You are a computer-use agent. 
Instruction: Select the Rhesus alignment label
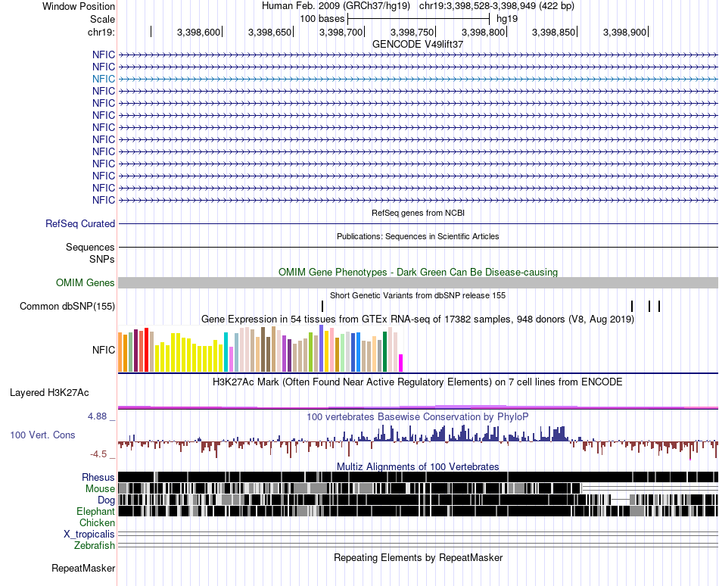98,477
